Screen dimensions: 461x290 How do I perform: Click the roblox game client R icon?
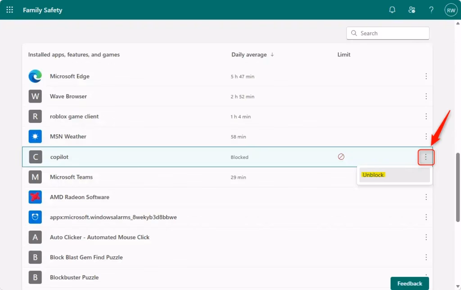(x=35, y=116)
